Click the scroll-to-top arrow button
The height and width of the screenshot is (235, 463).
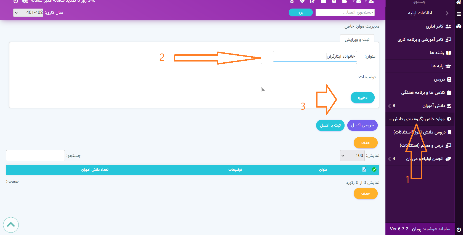11,225
